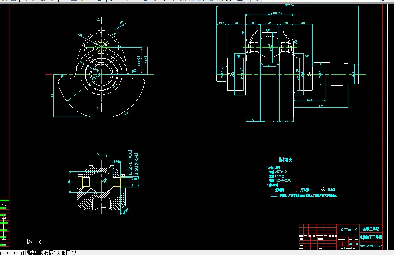Select the UCS X axis label
The image size is (394, 255).
click(x=39, y=242)
